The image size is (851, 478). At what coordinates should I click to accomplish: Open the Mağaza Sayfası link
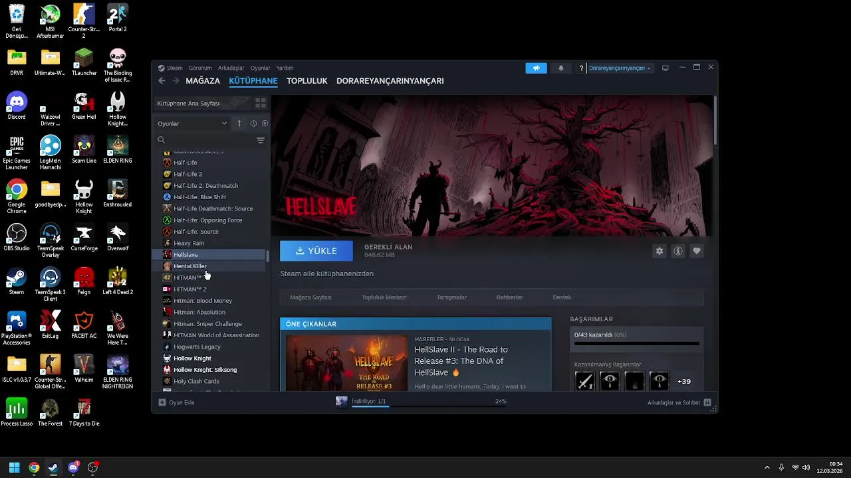[310, 297]
